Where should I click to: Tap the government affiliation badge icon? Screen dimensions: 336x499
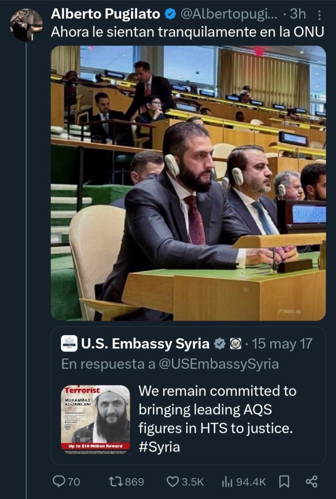coord(235,344)
